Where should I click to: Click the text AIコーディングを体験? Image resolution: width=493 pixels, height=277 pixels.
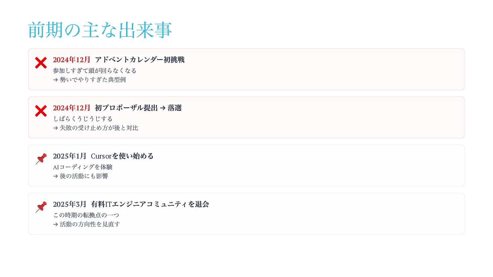click(83, 167)
